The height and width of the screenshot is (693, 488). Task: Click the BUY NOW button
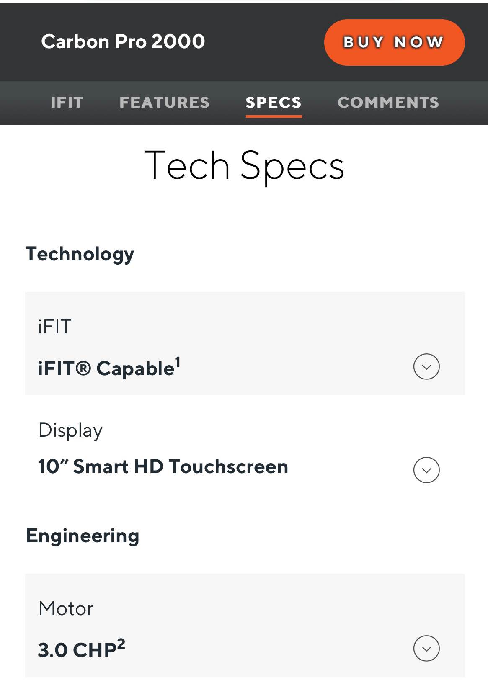394,42
